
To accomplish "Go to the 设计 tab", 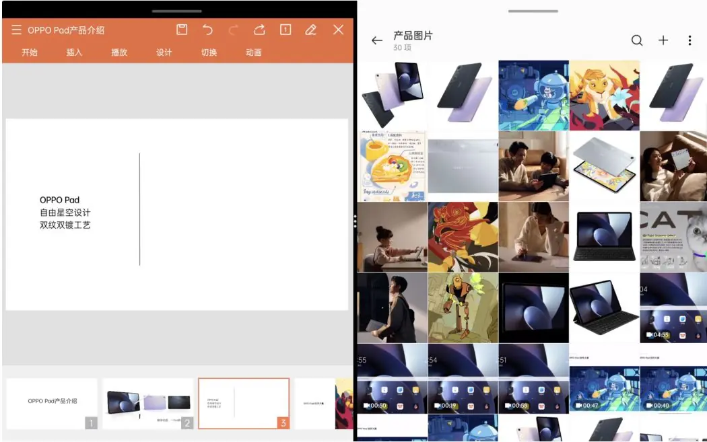I will (164, 52).
